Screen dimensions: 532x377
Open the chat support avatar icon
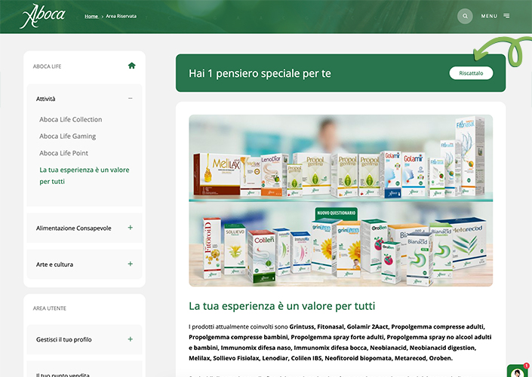[518, 372]
